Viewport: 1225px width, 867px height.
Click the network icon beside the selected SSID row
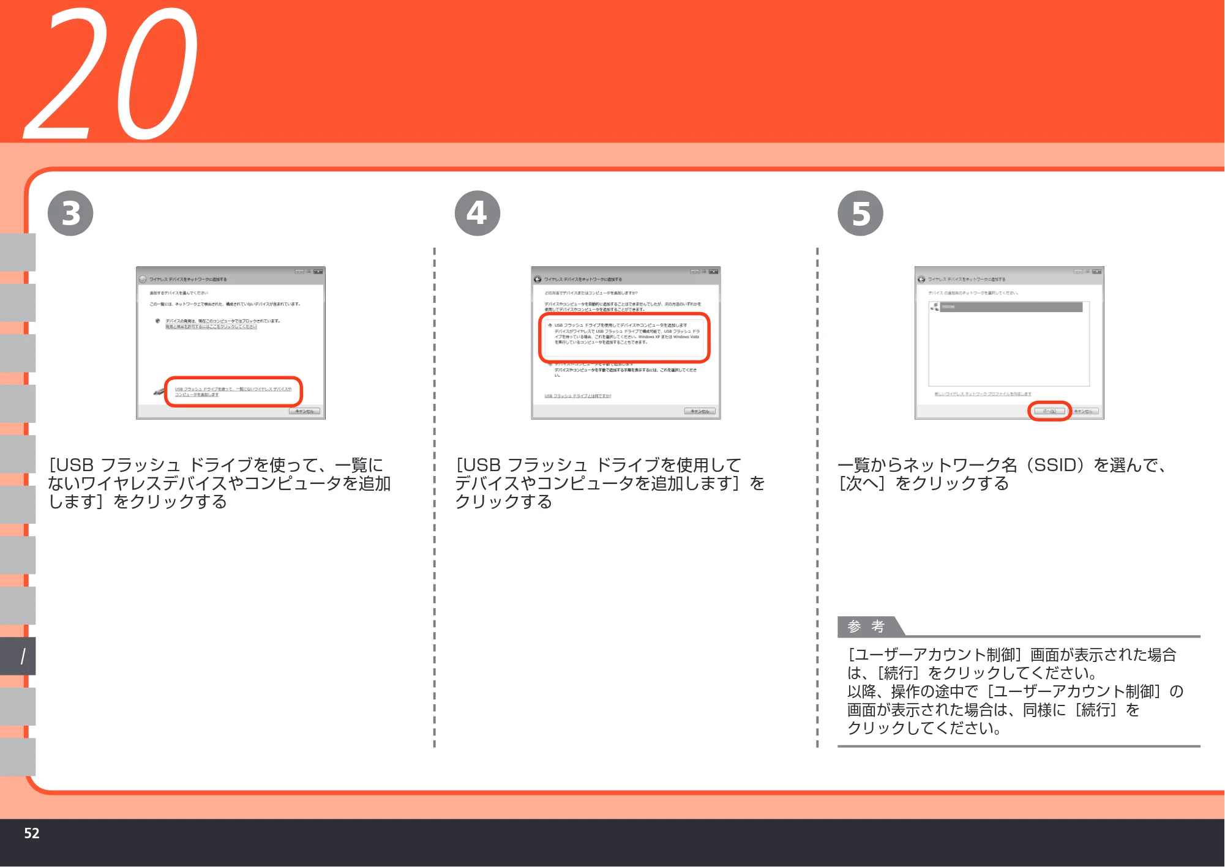click(x=935, y=307)
